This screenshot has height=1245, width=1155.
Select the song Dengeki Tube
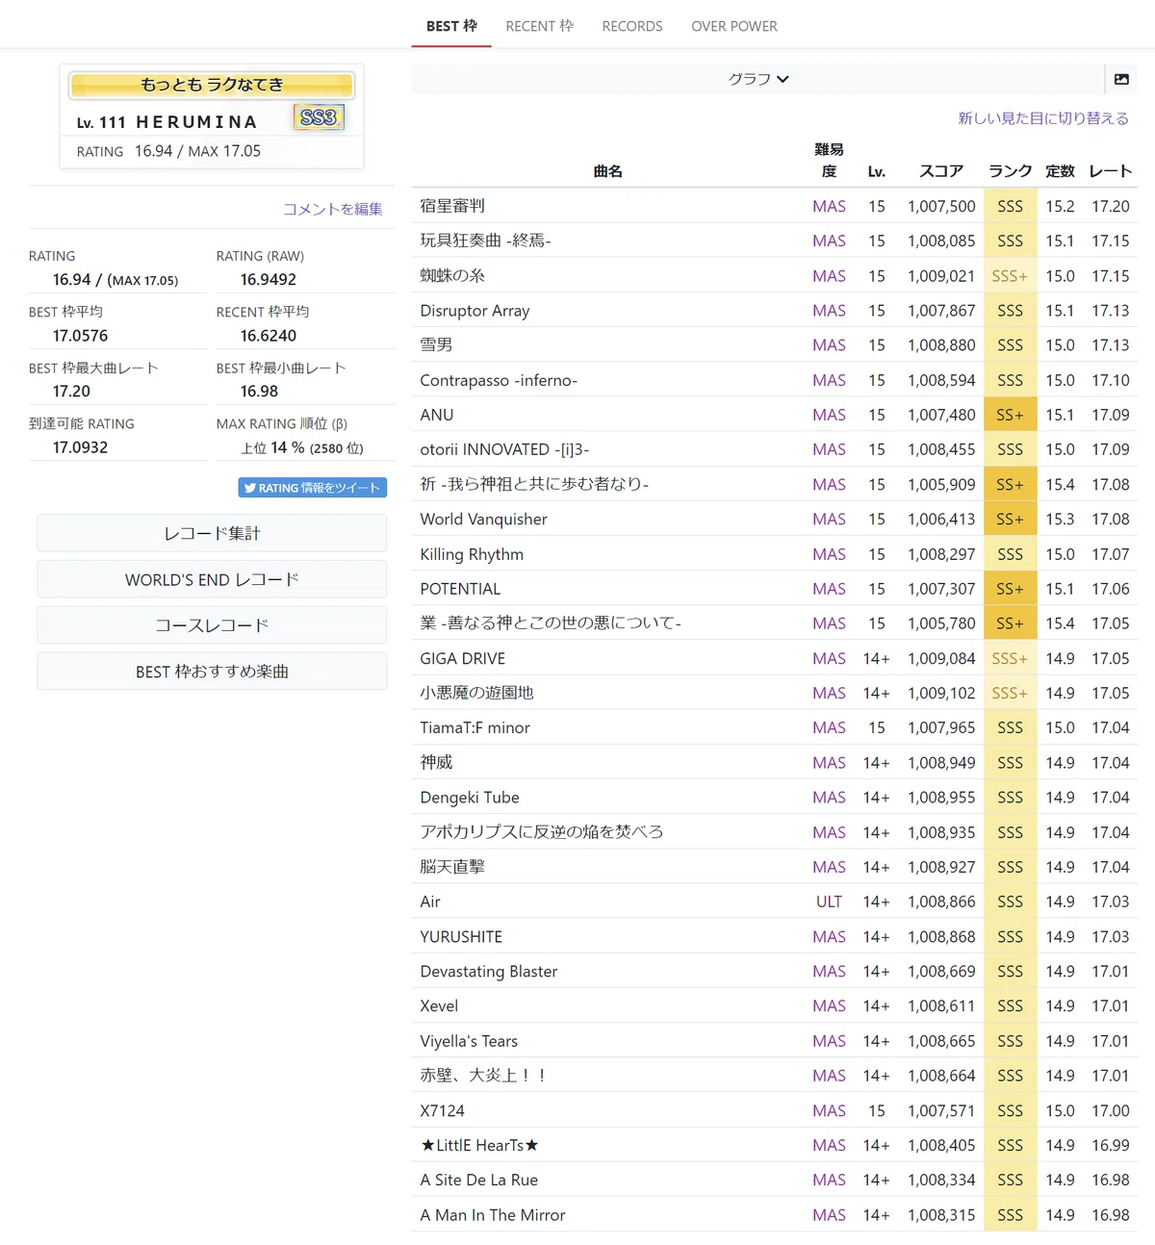click(x=470, y=798)
